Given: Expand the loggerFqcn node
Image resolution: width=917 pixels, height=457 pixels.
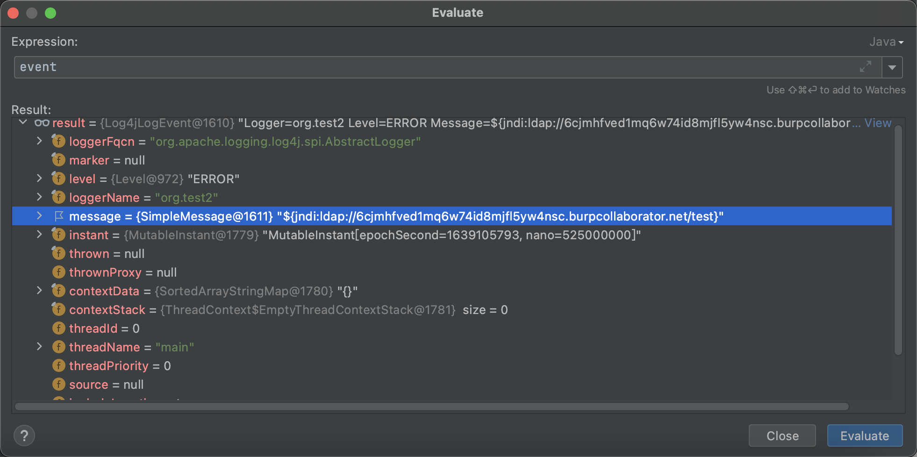Looking at the screenshot, I should click(x=39, y=141).
